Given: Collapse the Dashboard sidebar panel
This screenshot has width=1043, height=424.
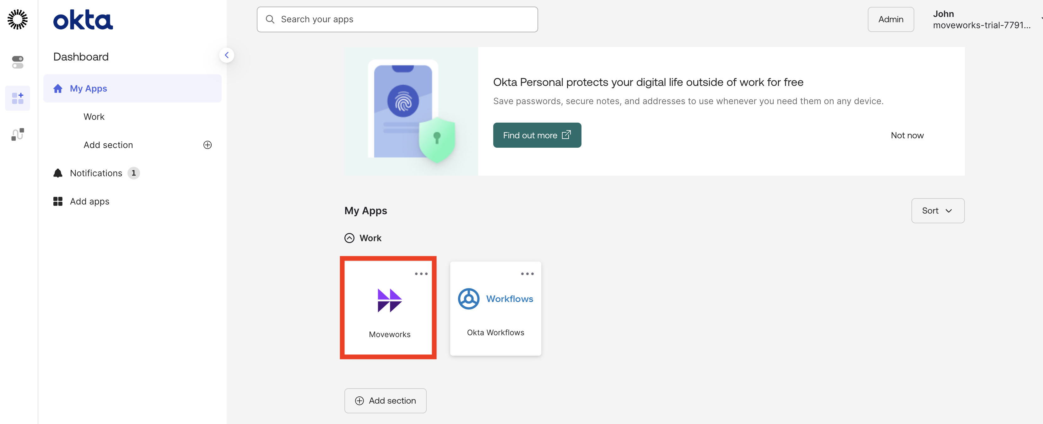Looking at the screenshot, I should pyautogui.click(x=227, y=55).
